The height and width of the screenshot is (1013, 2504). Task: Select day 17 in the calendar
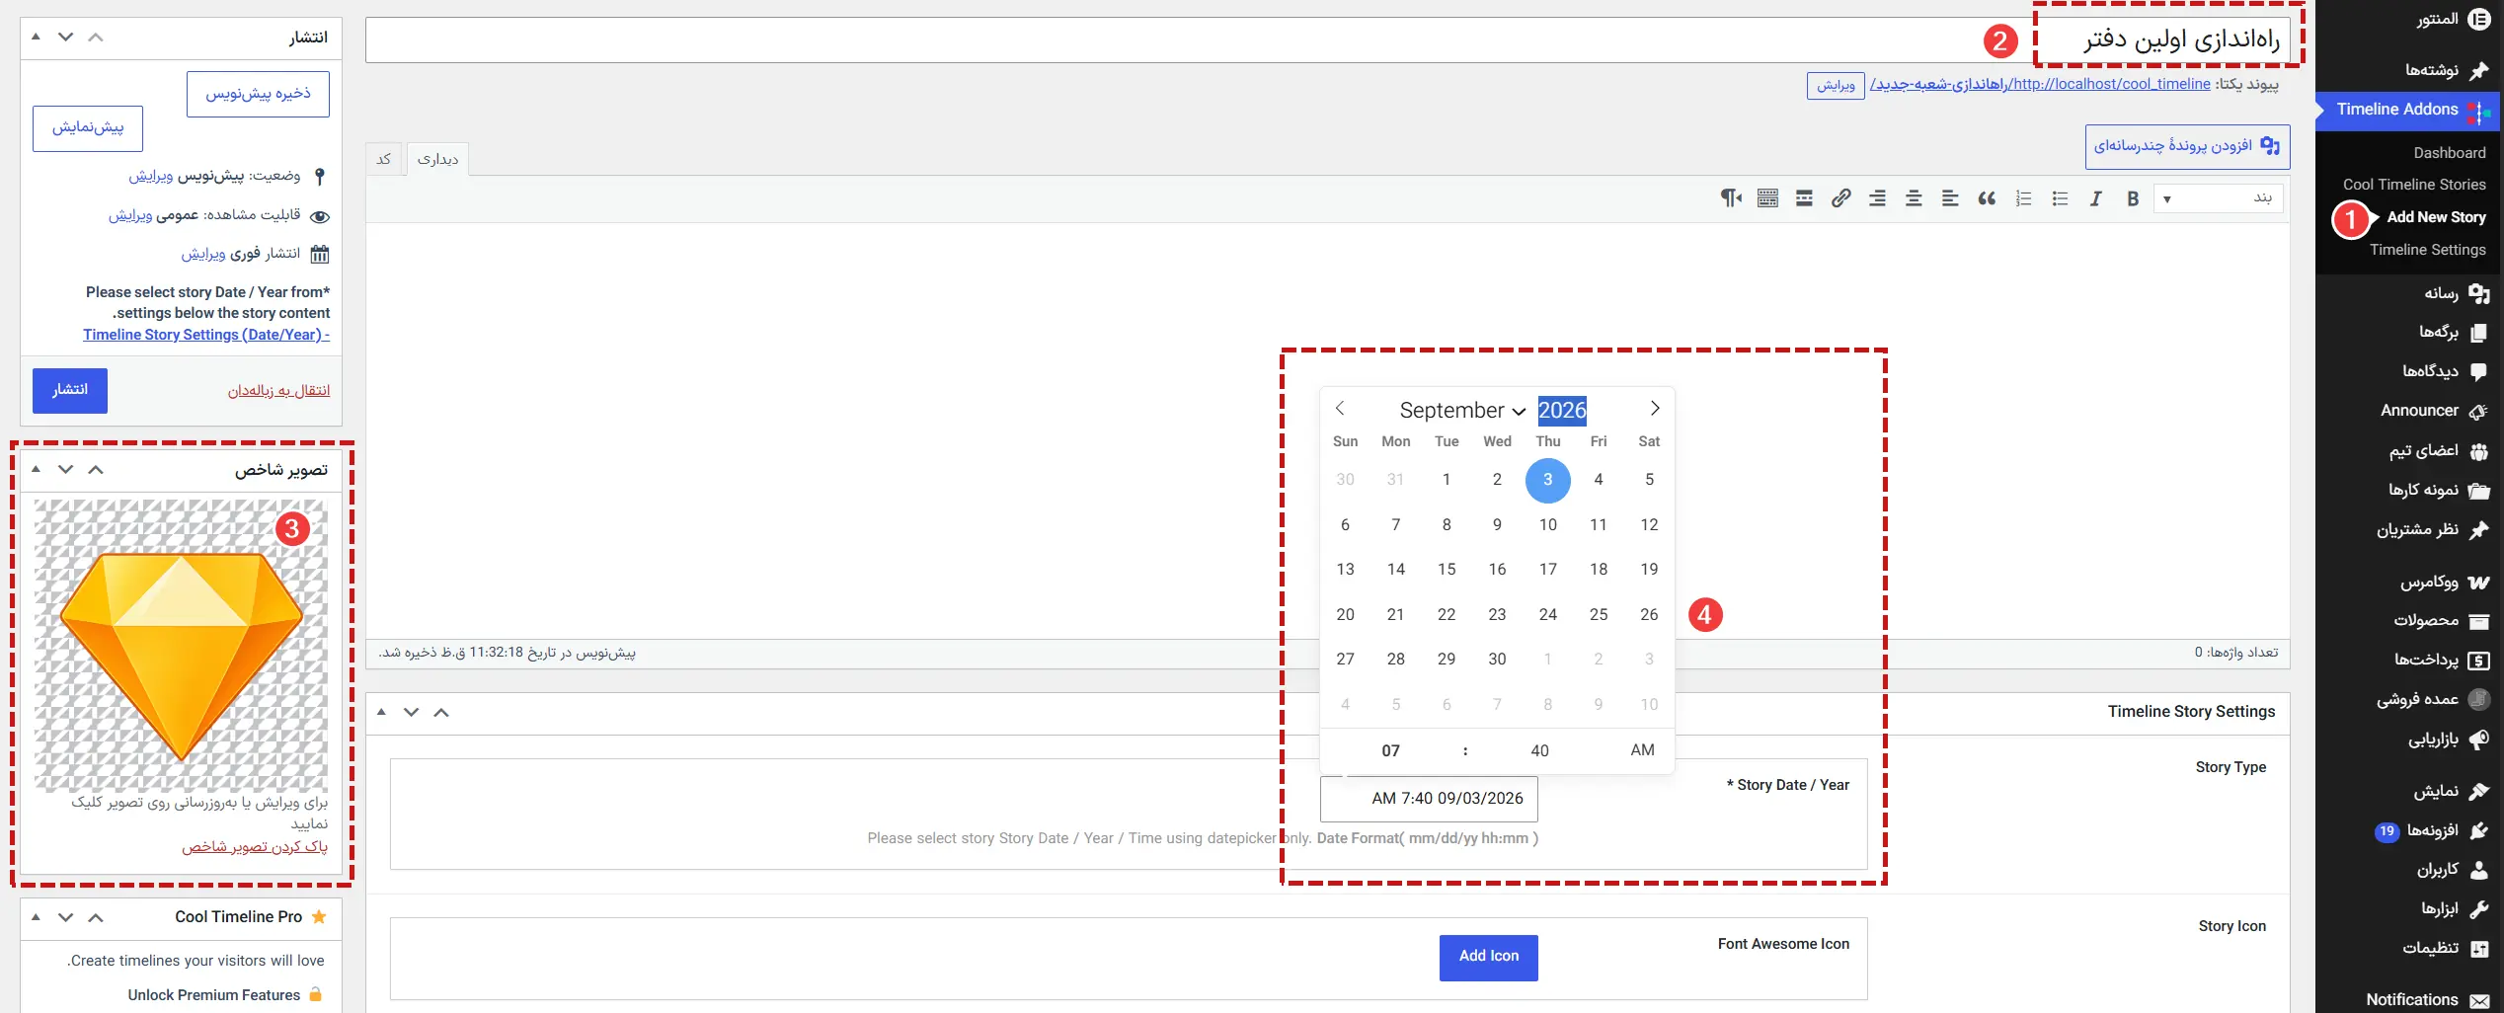[1547, 570]
